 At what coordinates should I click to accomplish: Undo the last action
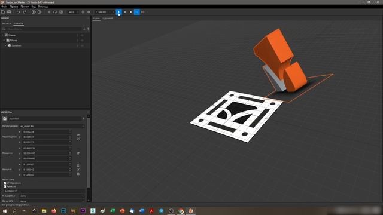click(x=18, y=12)
